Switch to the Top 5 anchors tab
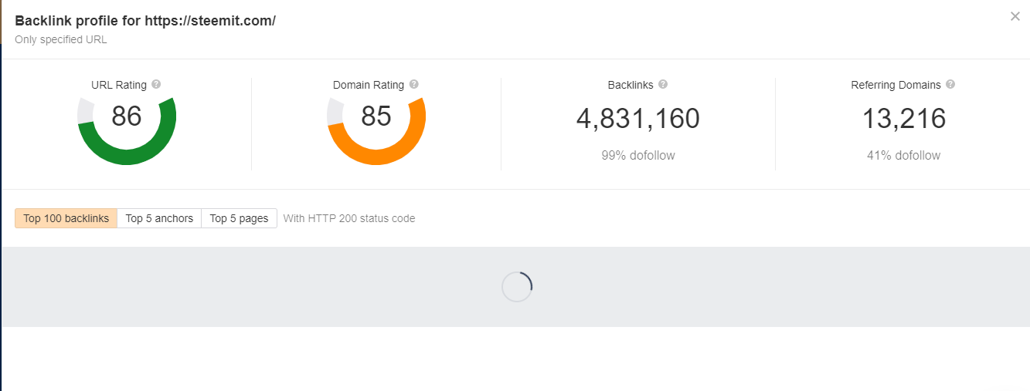 (159, 218)
